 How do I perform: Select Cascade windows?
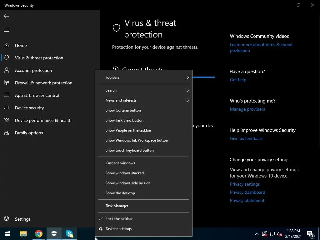click(144, 163)
